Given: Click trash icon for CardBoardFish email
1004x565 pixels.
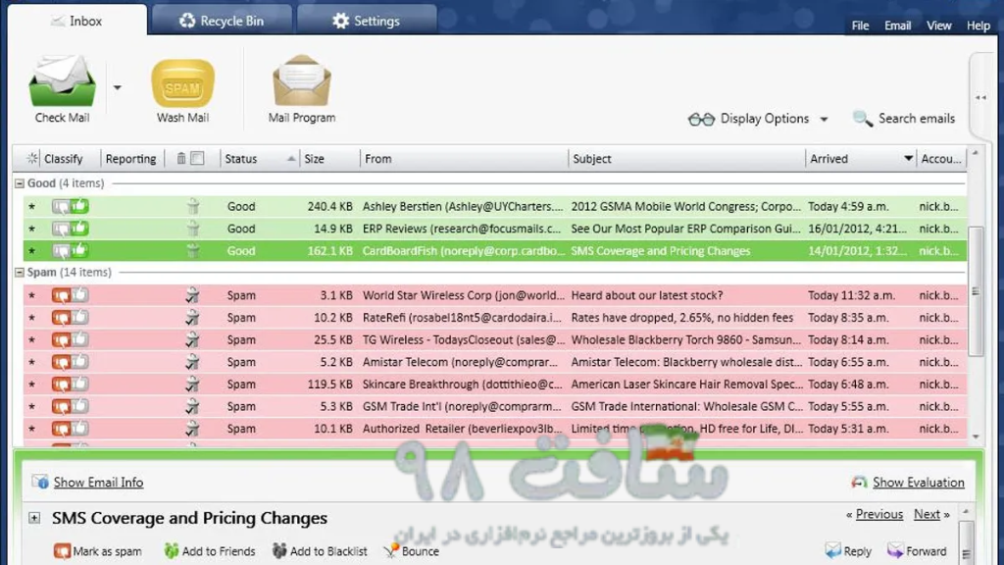Looking at the screenshot, I should point(193,250).
